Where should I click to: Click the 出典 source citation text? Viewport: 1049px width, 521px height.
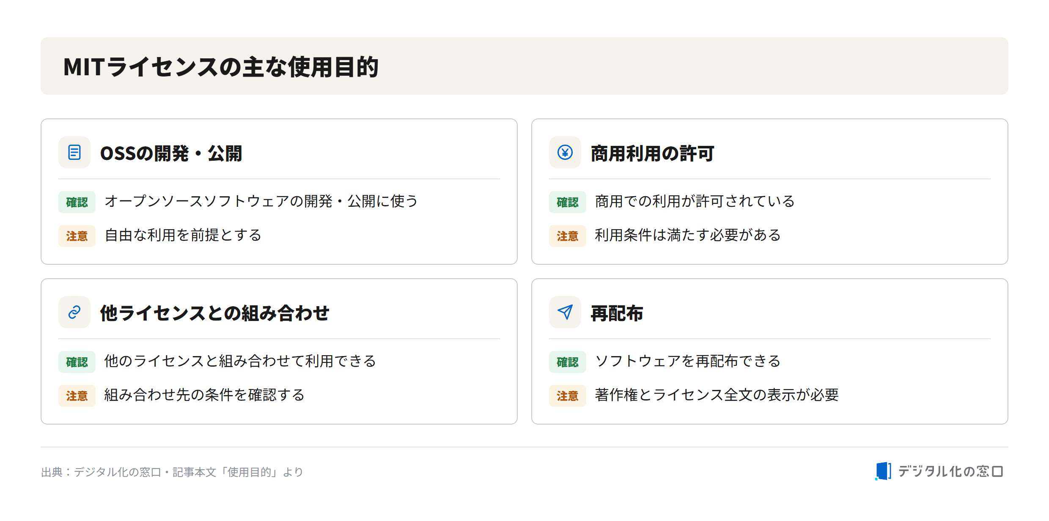click(172, 472)
